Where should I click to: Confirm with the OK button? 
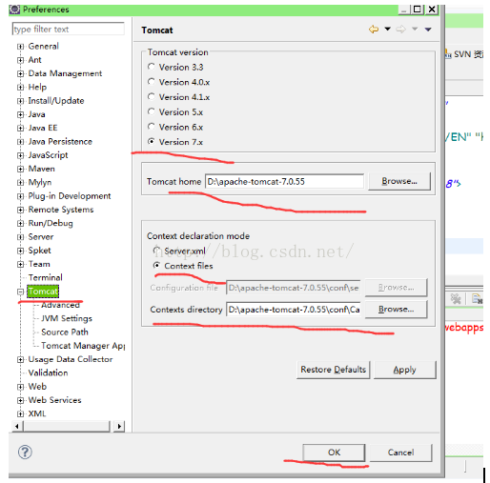coord(334,453)
